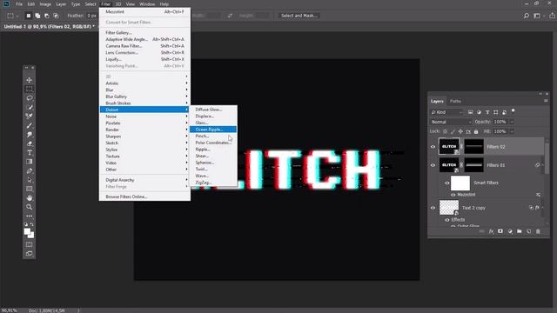
Task: Open the Opacity slider dropdown arrow
Action: click(512, 122)
